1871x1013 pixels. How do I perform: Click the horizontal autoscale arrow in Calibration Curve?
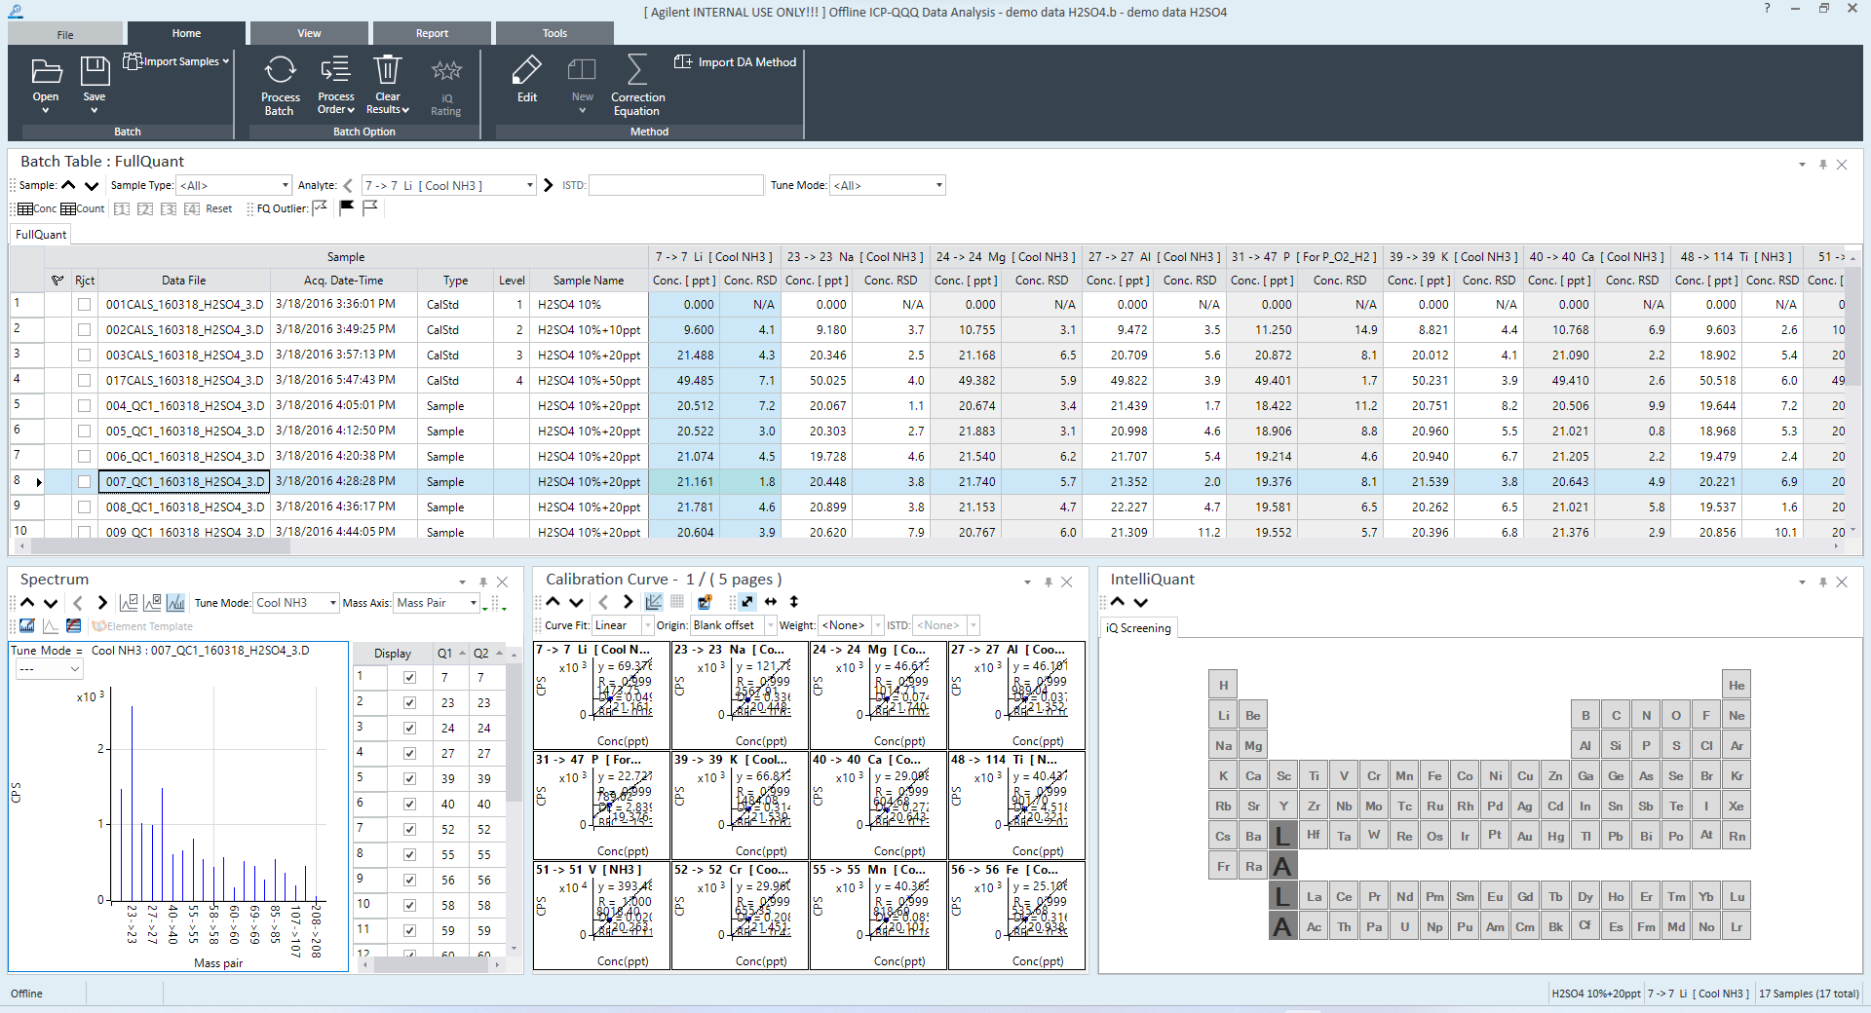coord(771,601)
